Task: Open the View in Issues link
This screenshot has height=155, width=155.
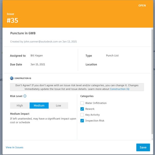Action: pyautogui.click(x=14, y=148)
